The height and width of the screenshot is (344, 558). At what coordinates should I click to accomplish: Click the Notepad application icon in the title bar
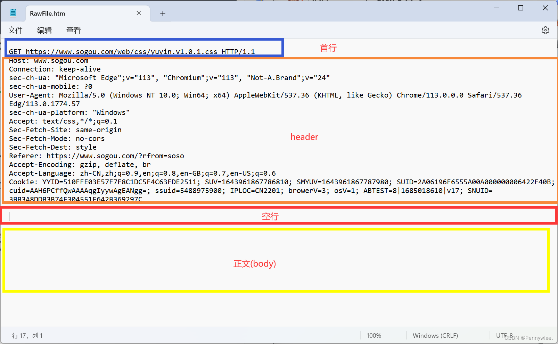pyautogui.click(x=13, y=12)
